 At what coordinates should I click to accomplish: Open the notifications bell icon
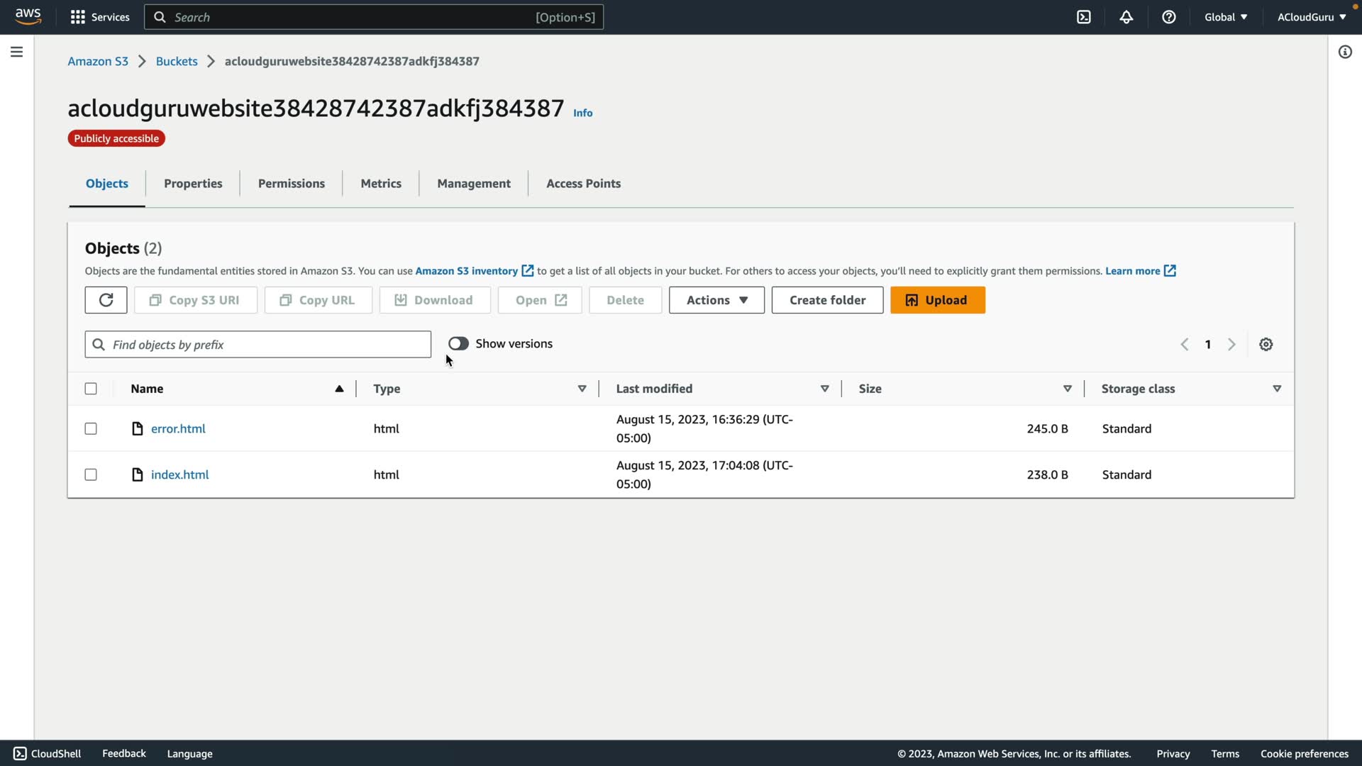pyautogui.click(x=1126, y=17)
